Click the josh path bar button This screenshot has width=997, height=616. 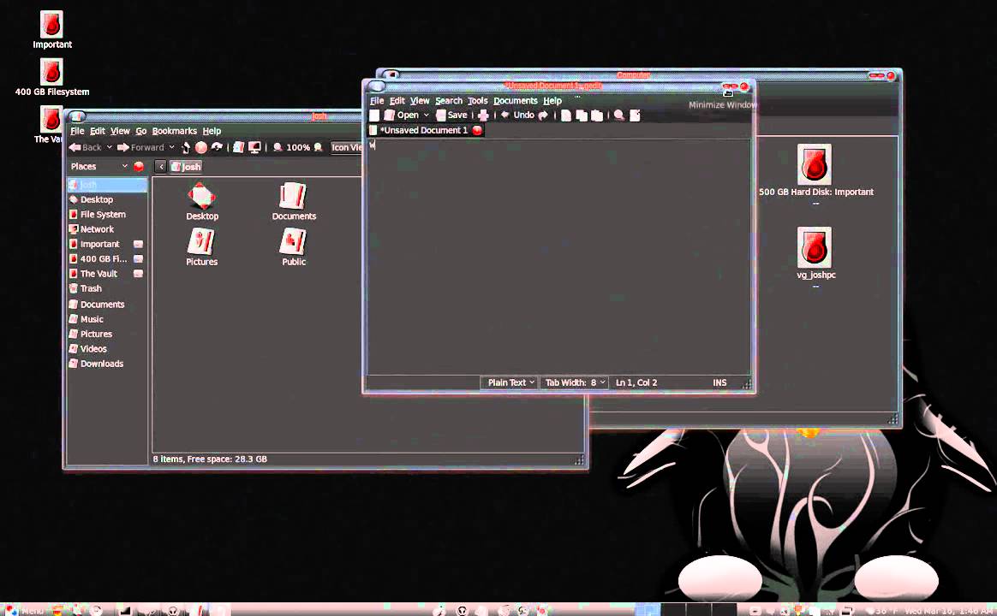pyautogui.click(x=186, y=166)
